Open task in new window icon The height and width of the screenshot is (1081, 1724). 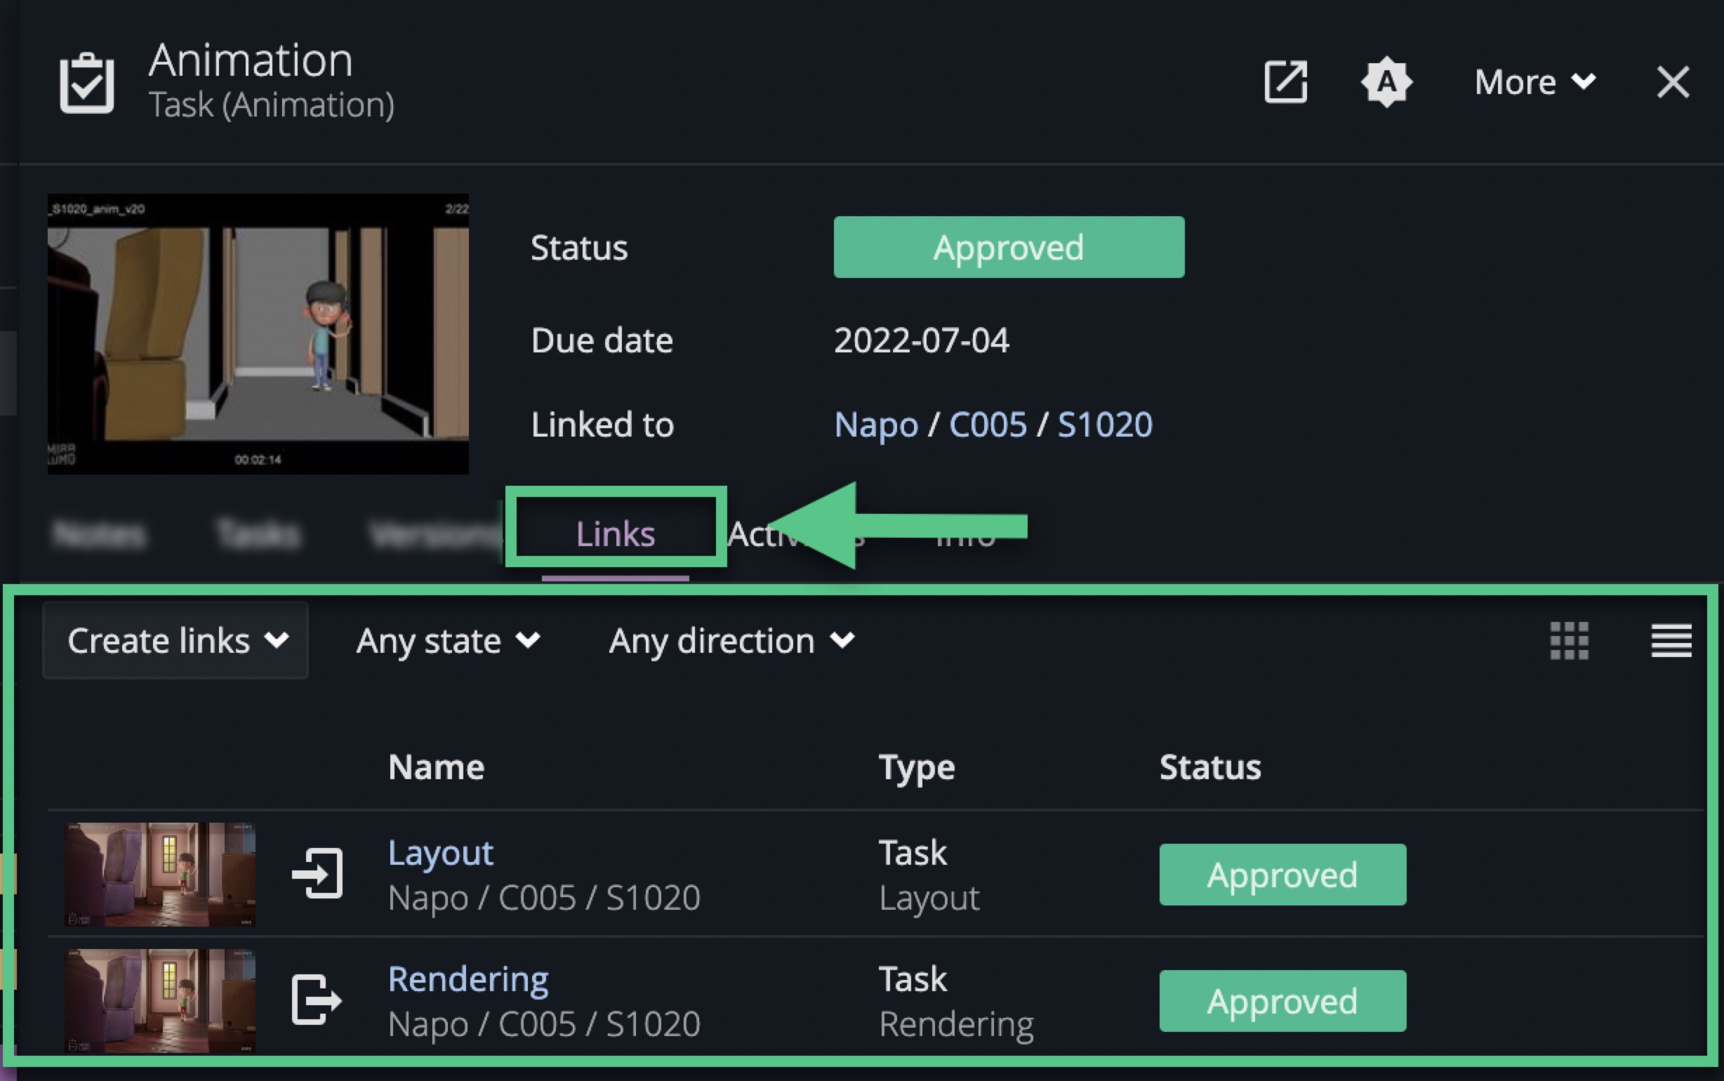click(1285, 82)
